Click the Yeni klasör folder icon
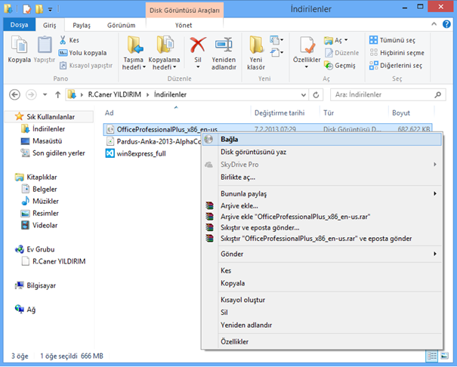This screenshot has width=457, height=367. pos(257,45)
